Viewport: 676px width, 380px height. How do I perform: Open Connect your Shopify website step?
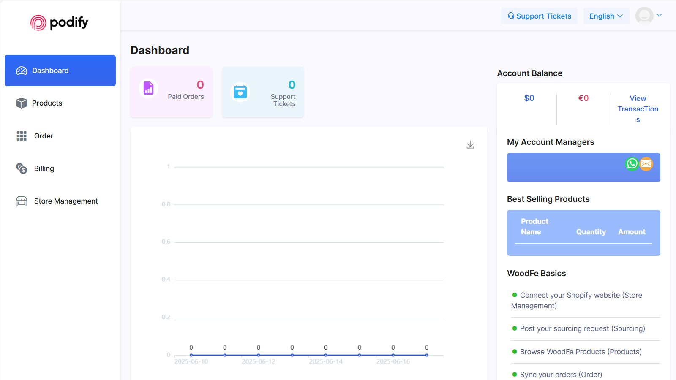point(577,300)
